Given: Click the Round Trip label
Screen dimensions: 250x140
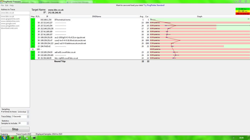Looking at the screenshot, I should 60,62.
